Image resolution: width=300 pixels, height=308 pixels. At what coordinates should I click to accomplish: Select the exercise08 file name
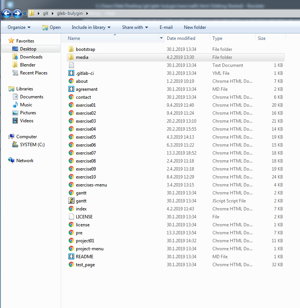pyautogui.click(x=86, y=161)
